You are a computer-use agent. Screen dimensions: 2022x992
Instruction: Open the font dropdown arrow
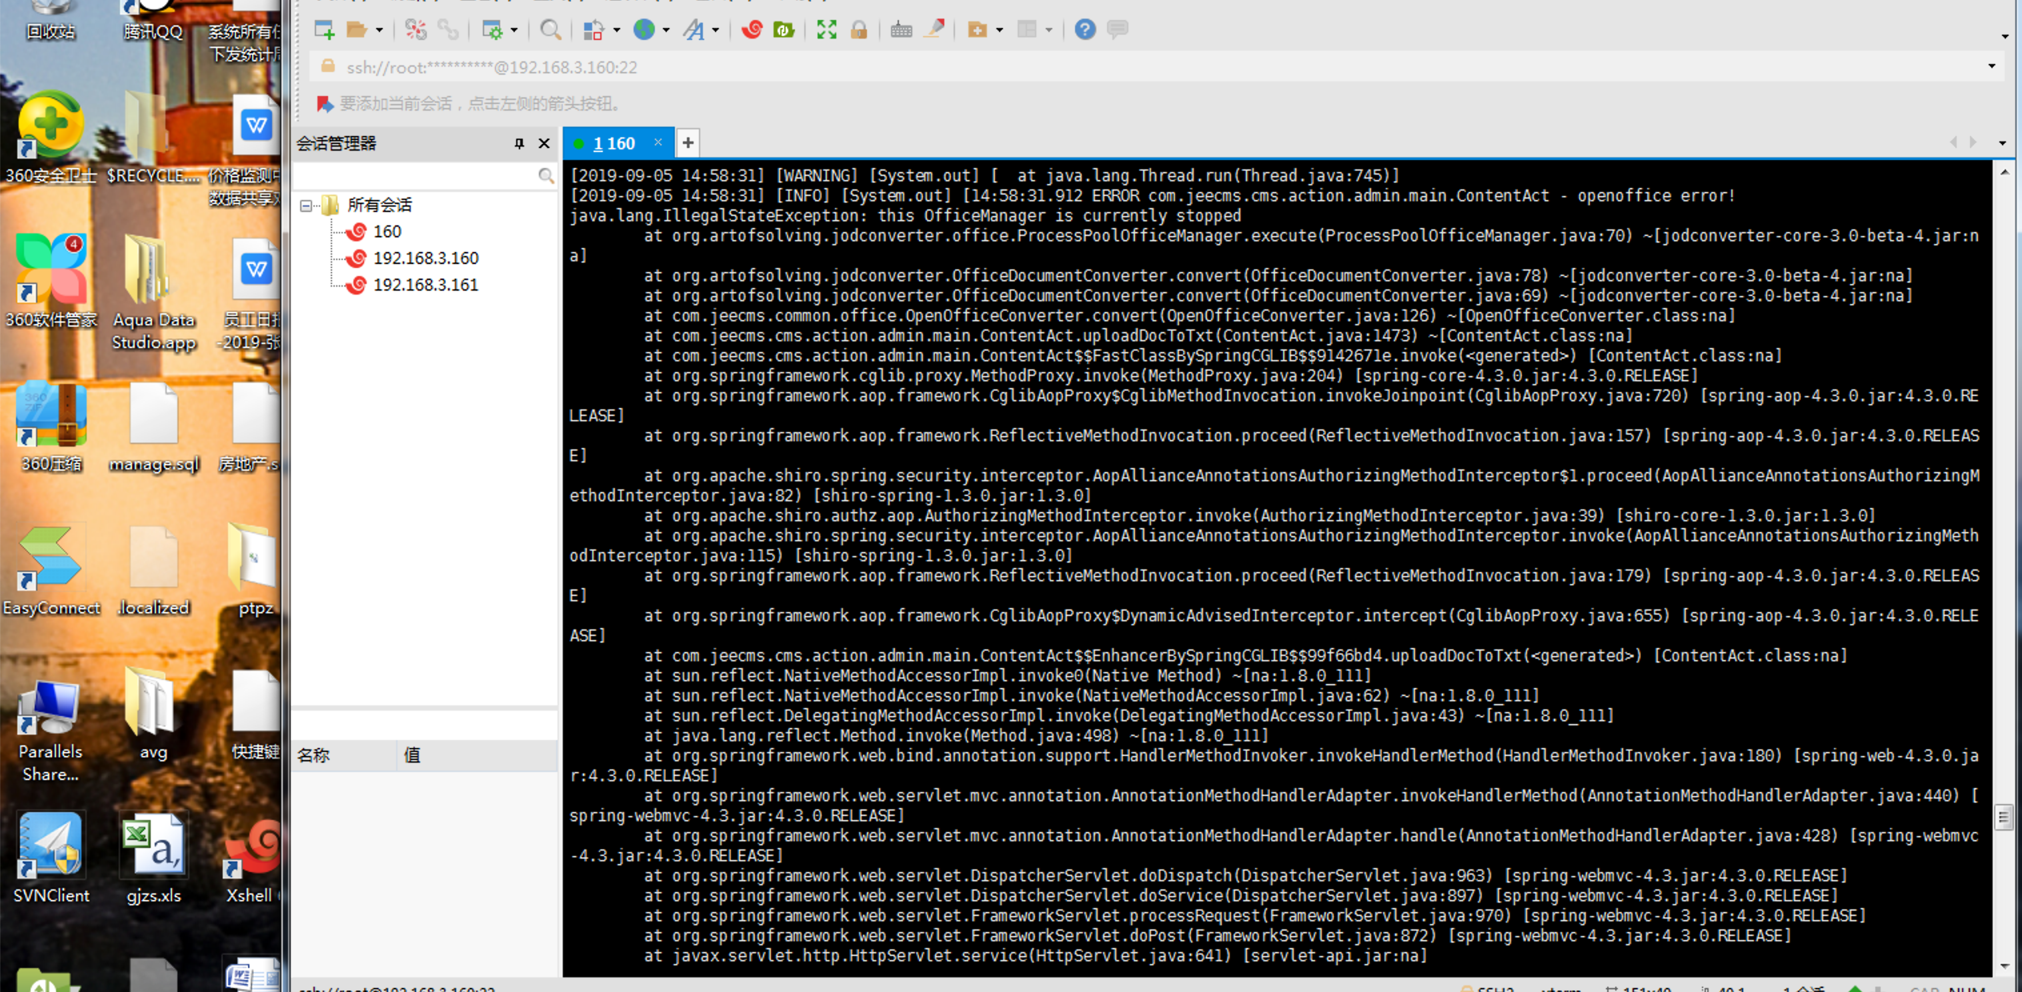[x=715, y=31]
